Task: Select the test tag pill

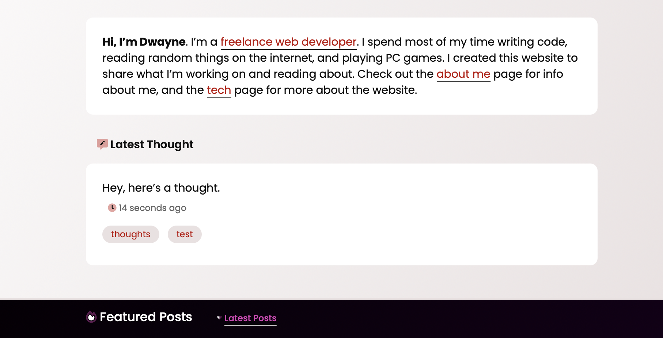Action: pos(185,234)
